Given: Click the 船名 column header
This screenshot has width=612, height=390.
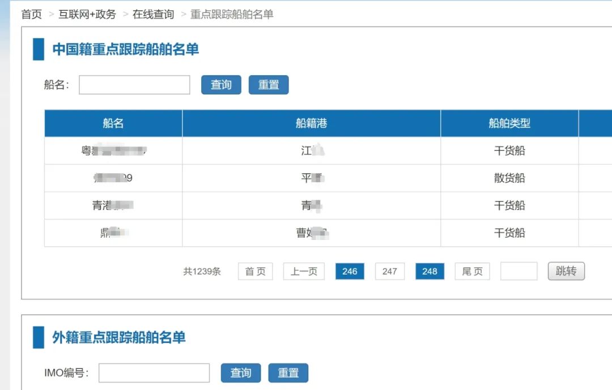Looking at the screenshot, I should (x=113, y=123).
